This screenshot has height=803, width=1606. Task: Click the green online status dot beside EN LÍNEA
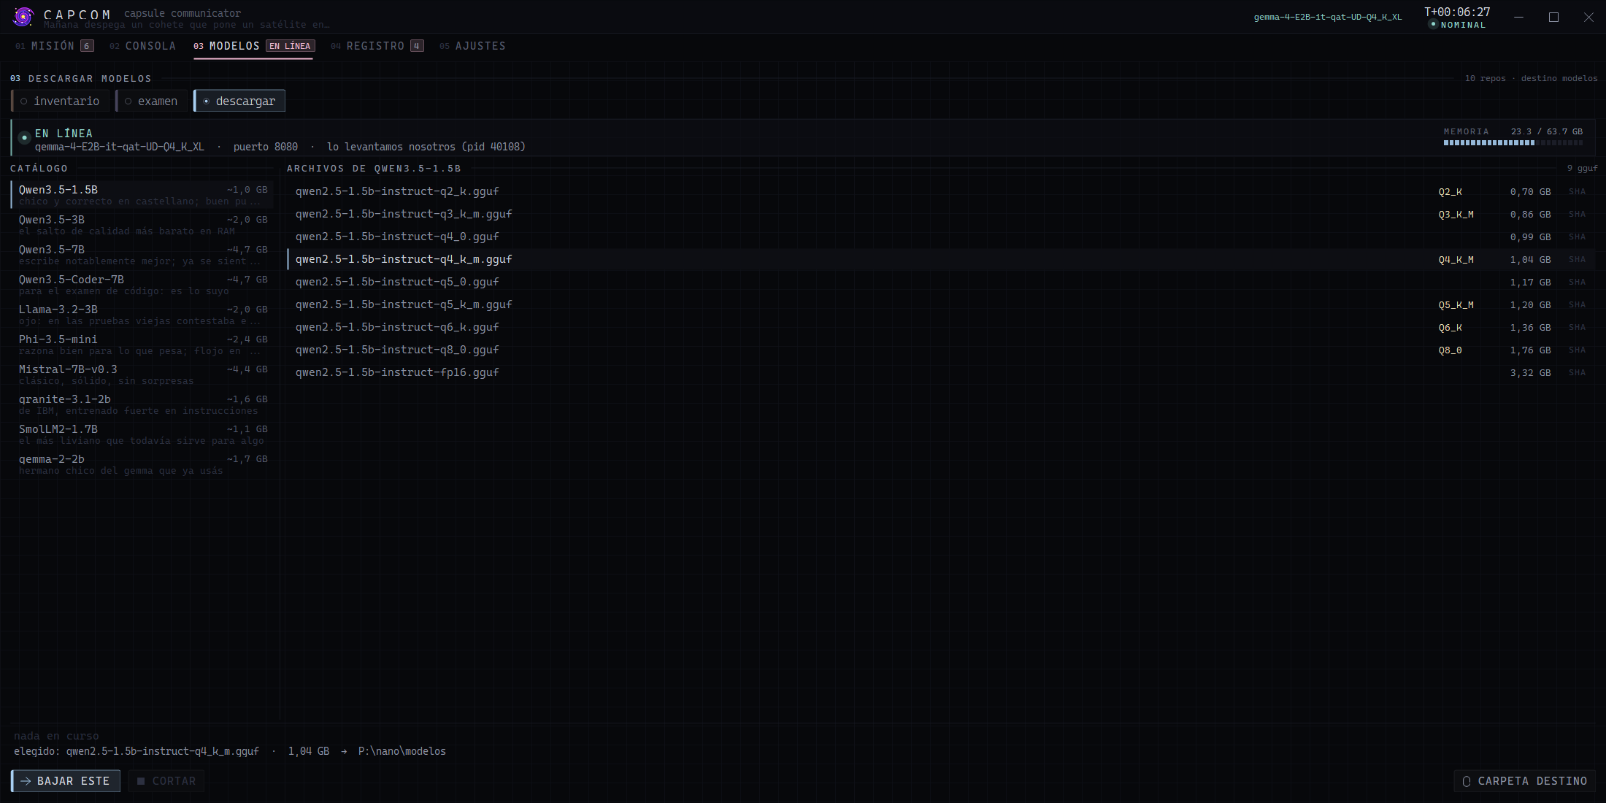[24, 137]
